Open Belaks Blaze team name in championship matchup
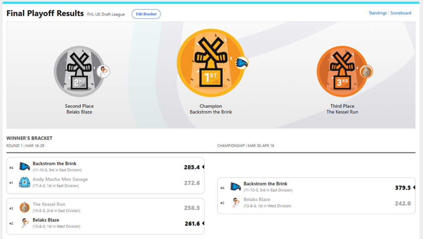The image size is (423, 239). coord(257,200)
